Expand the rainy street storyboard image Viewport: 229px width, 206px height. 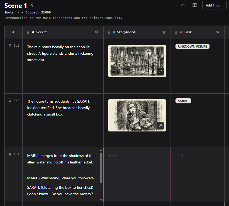click(160, 71)
